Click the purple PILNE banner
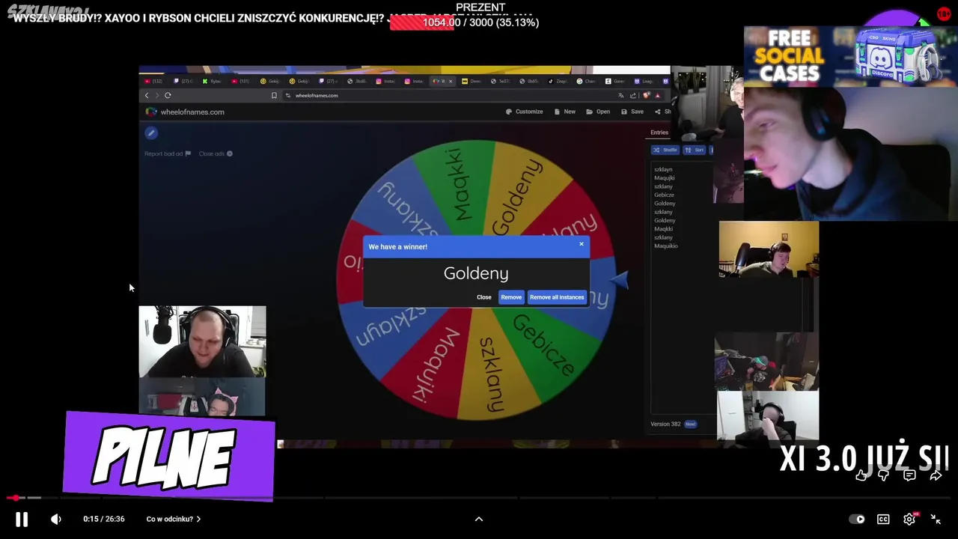Viewport: 958px width, 539px height. point(170,456)
